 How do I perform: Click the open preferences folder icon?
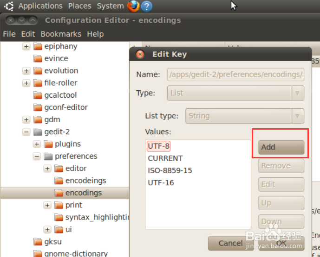click(48, 156)
